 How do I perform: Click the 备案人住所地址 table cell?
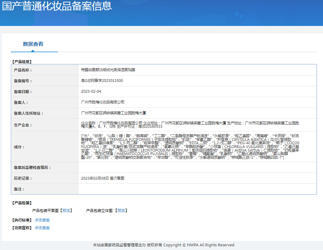click(113, 113)
